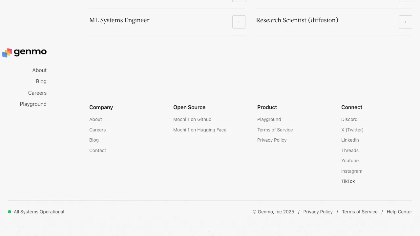Viewport: 420px width, 236px height.
Task: Open Research Scientist (diffusion) arrow button
Action: click(405, 22)
